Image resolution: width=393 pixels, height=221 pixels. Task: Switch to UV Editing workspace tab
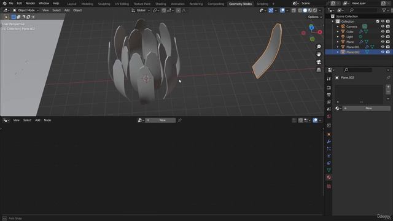pos(122,4)
